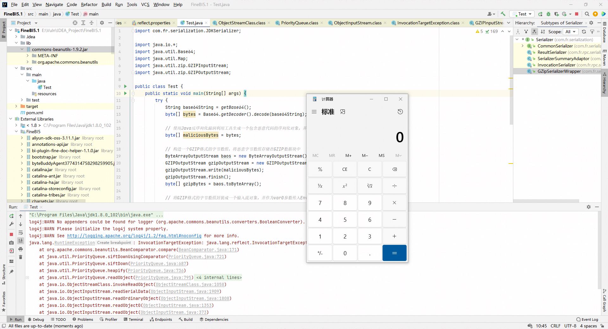Open Run panel settings gear

coord(589,207)
